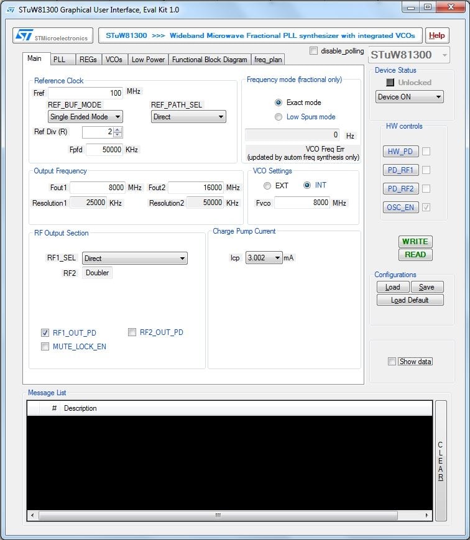Expand the REF_PATH_SEL dropdown
470x540 pixels.
coord(188,117)
